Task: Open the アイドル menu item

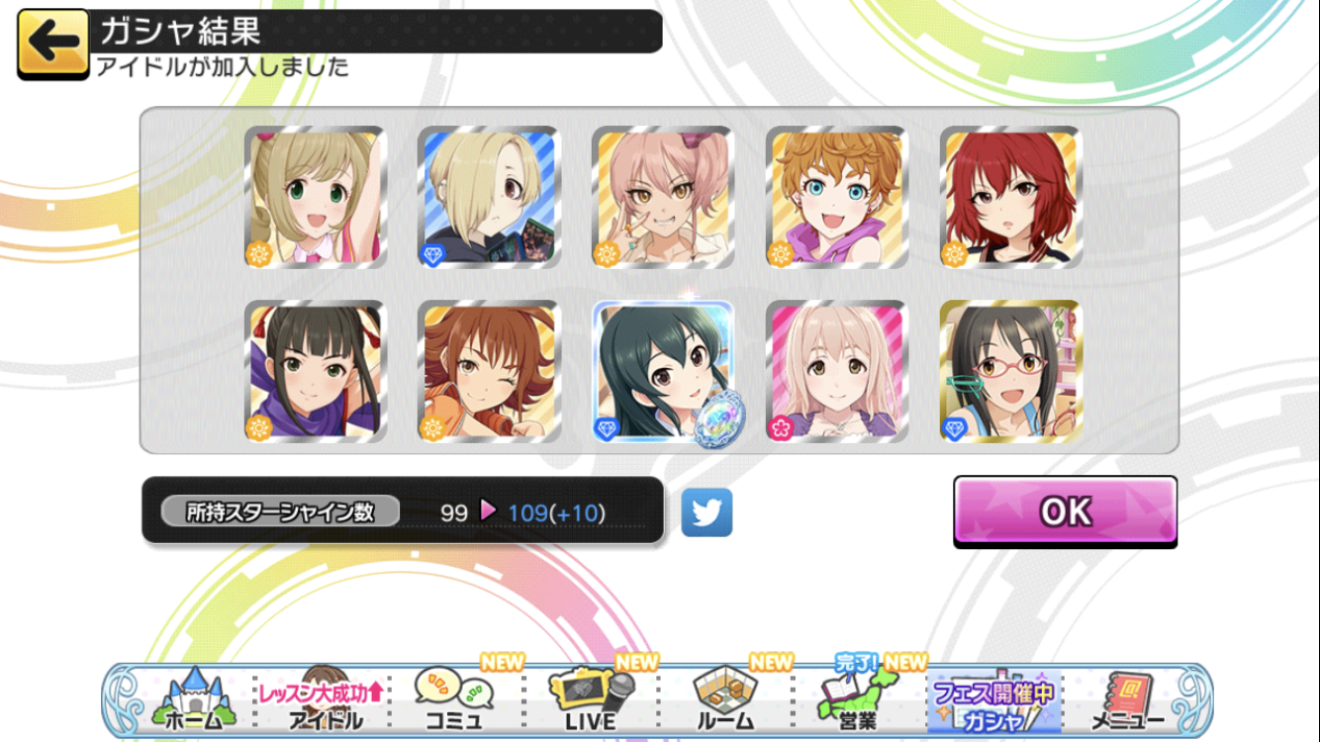Action: click(x=325, y=698)
